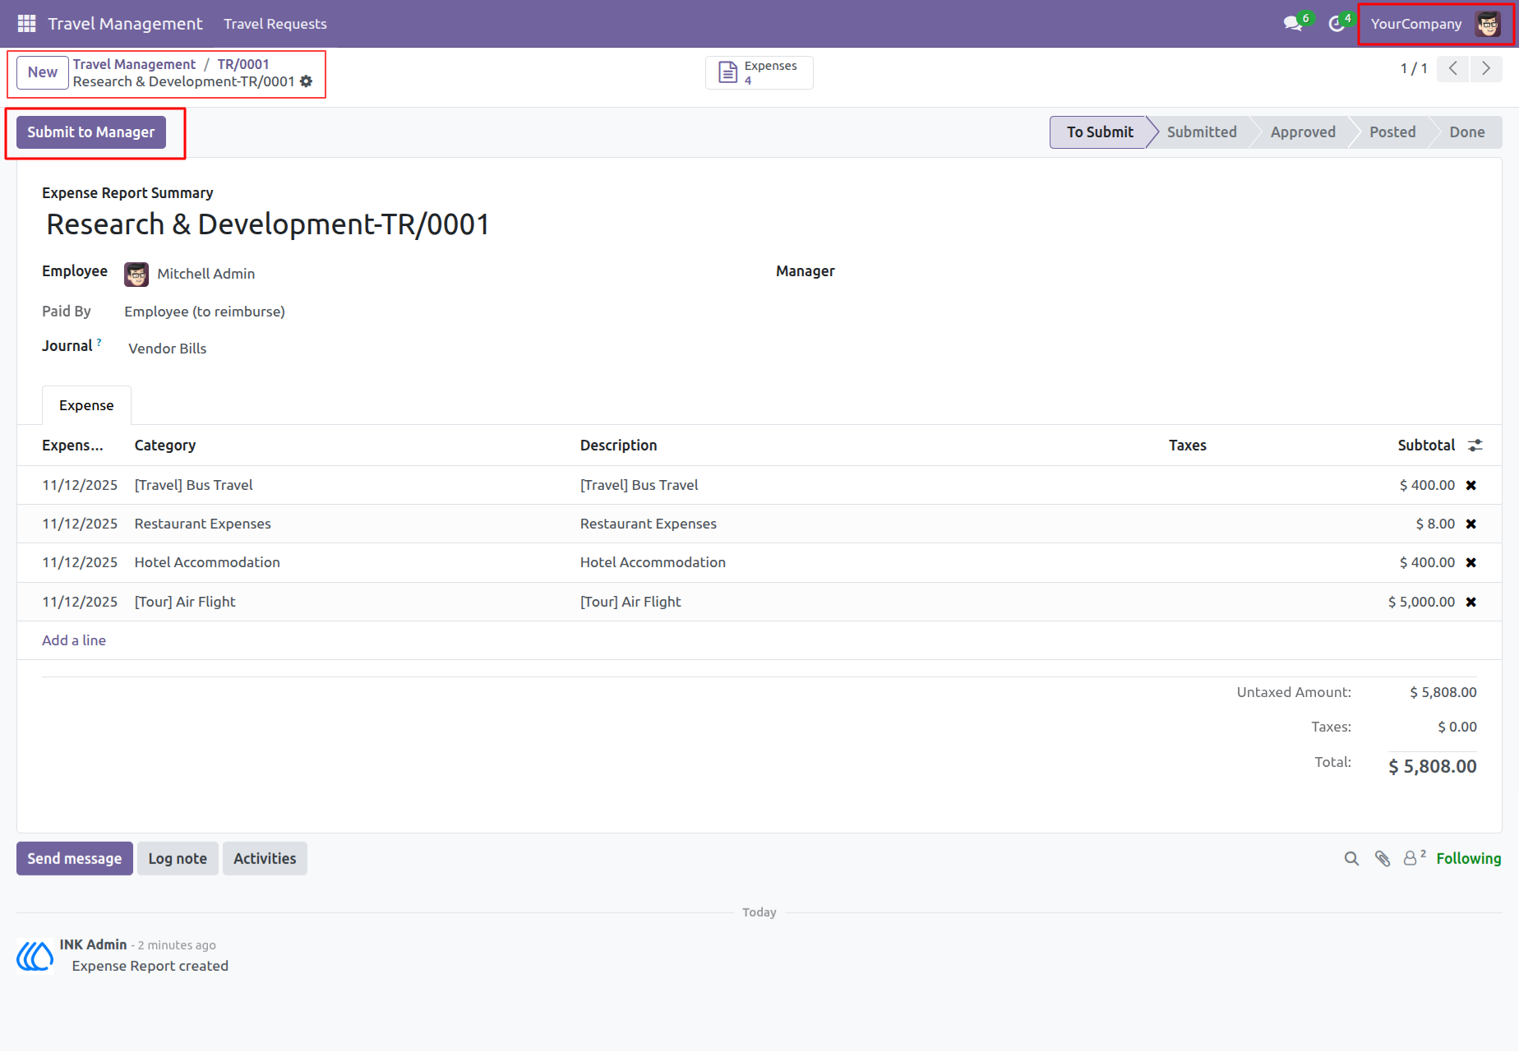
Task: Open Travel Management app menu title
Action: pyautogui.click(x=125, y=24)
